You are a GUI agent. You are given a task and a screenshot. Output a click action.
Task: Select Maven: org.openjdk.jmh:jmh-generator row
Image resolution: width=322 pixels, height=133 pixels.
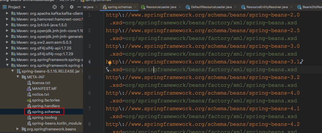42,37
